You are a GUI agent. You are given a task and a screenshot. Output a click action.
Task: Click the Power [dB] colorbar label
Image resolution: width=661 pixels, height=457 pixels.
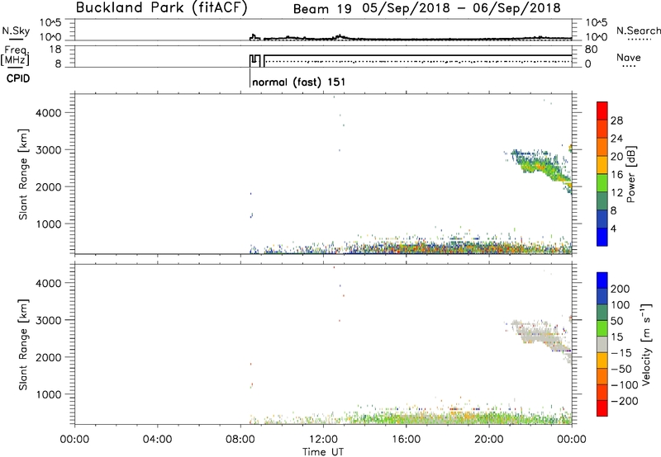tap(630, 174)
